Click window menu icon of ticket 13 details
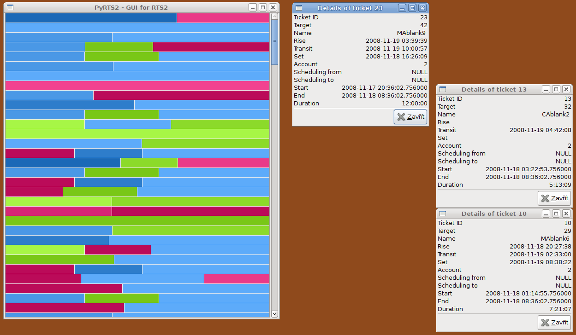The width and height of the screenshot is (576, 335). (x=443, y=89)
